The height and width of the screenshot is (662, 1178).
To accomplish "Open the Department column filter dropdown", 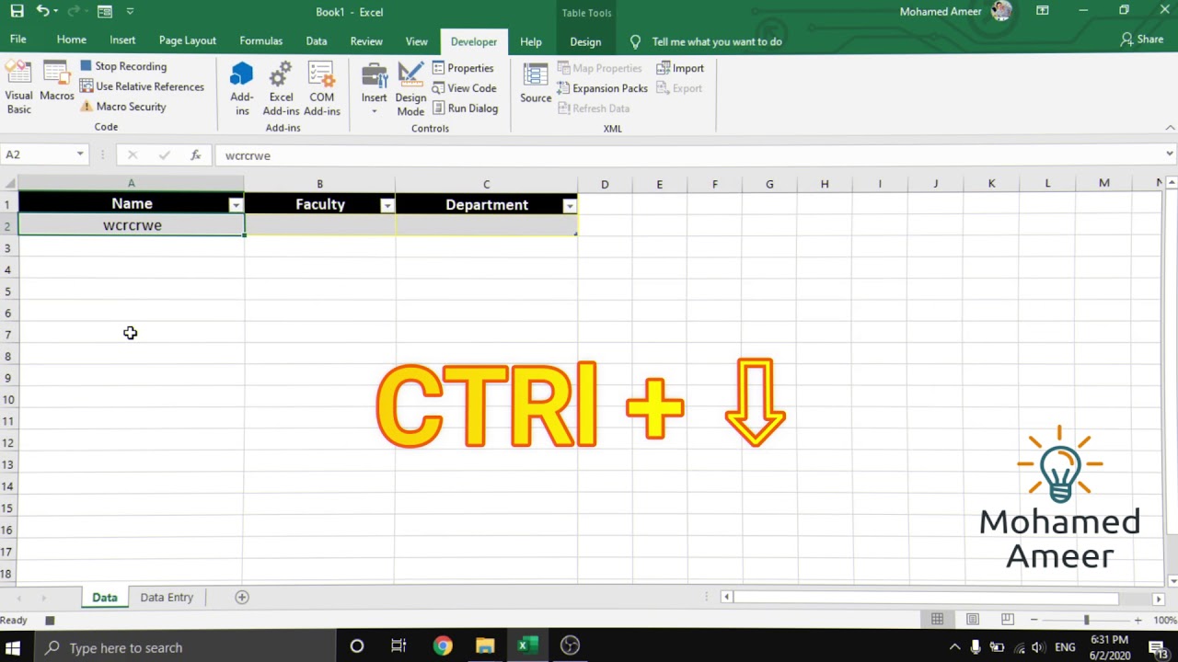I will 569,205.
